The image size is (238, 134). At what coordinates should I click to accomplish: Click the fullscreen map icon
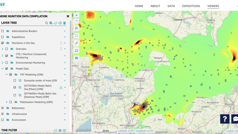click(x=76, y=36)
